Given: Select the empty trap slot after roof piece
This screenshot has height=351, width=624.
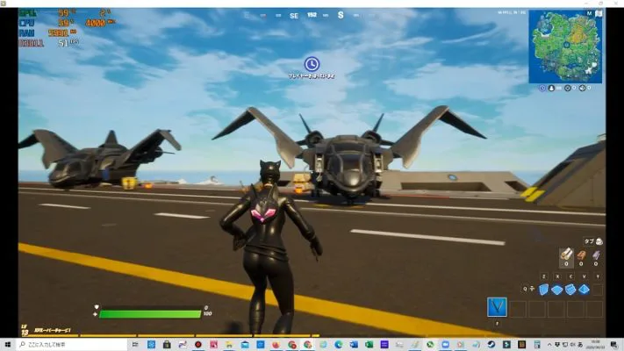Looking at the screenshot, I should pyautogui.click(x=598, y=290).
